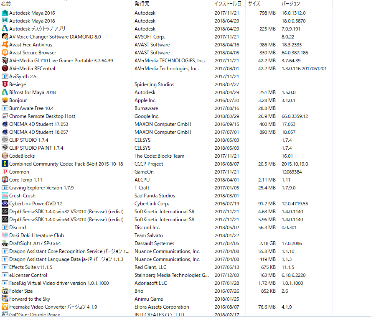Click the CodeBlocks icon

[x=5, y=156]
